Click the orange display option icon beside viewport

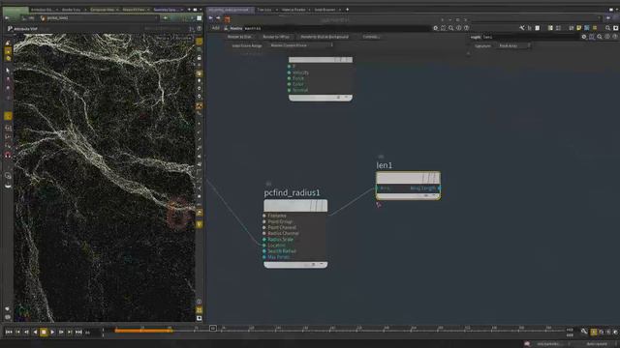199,106
